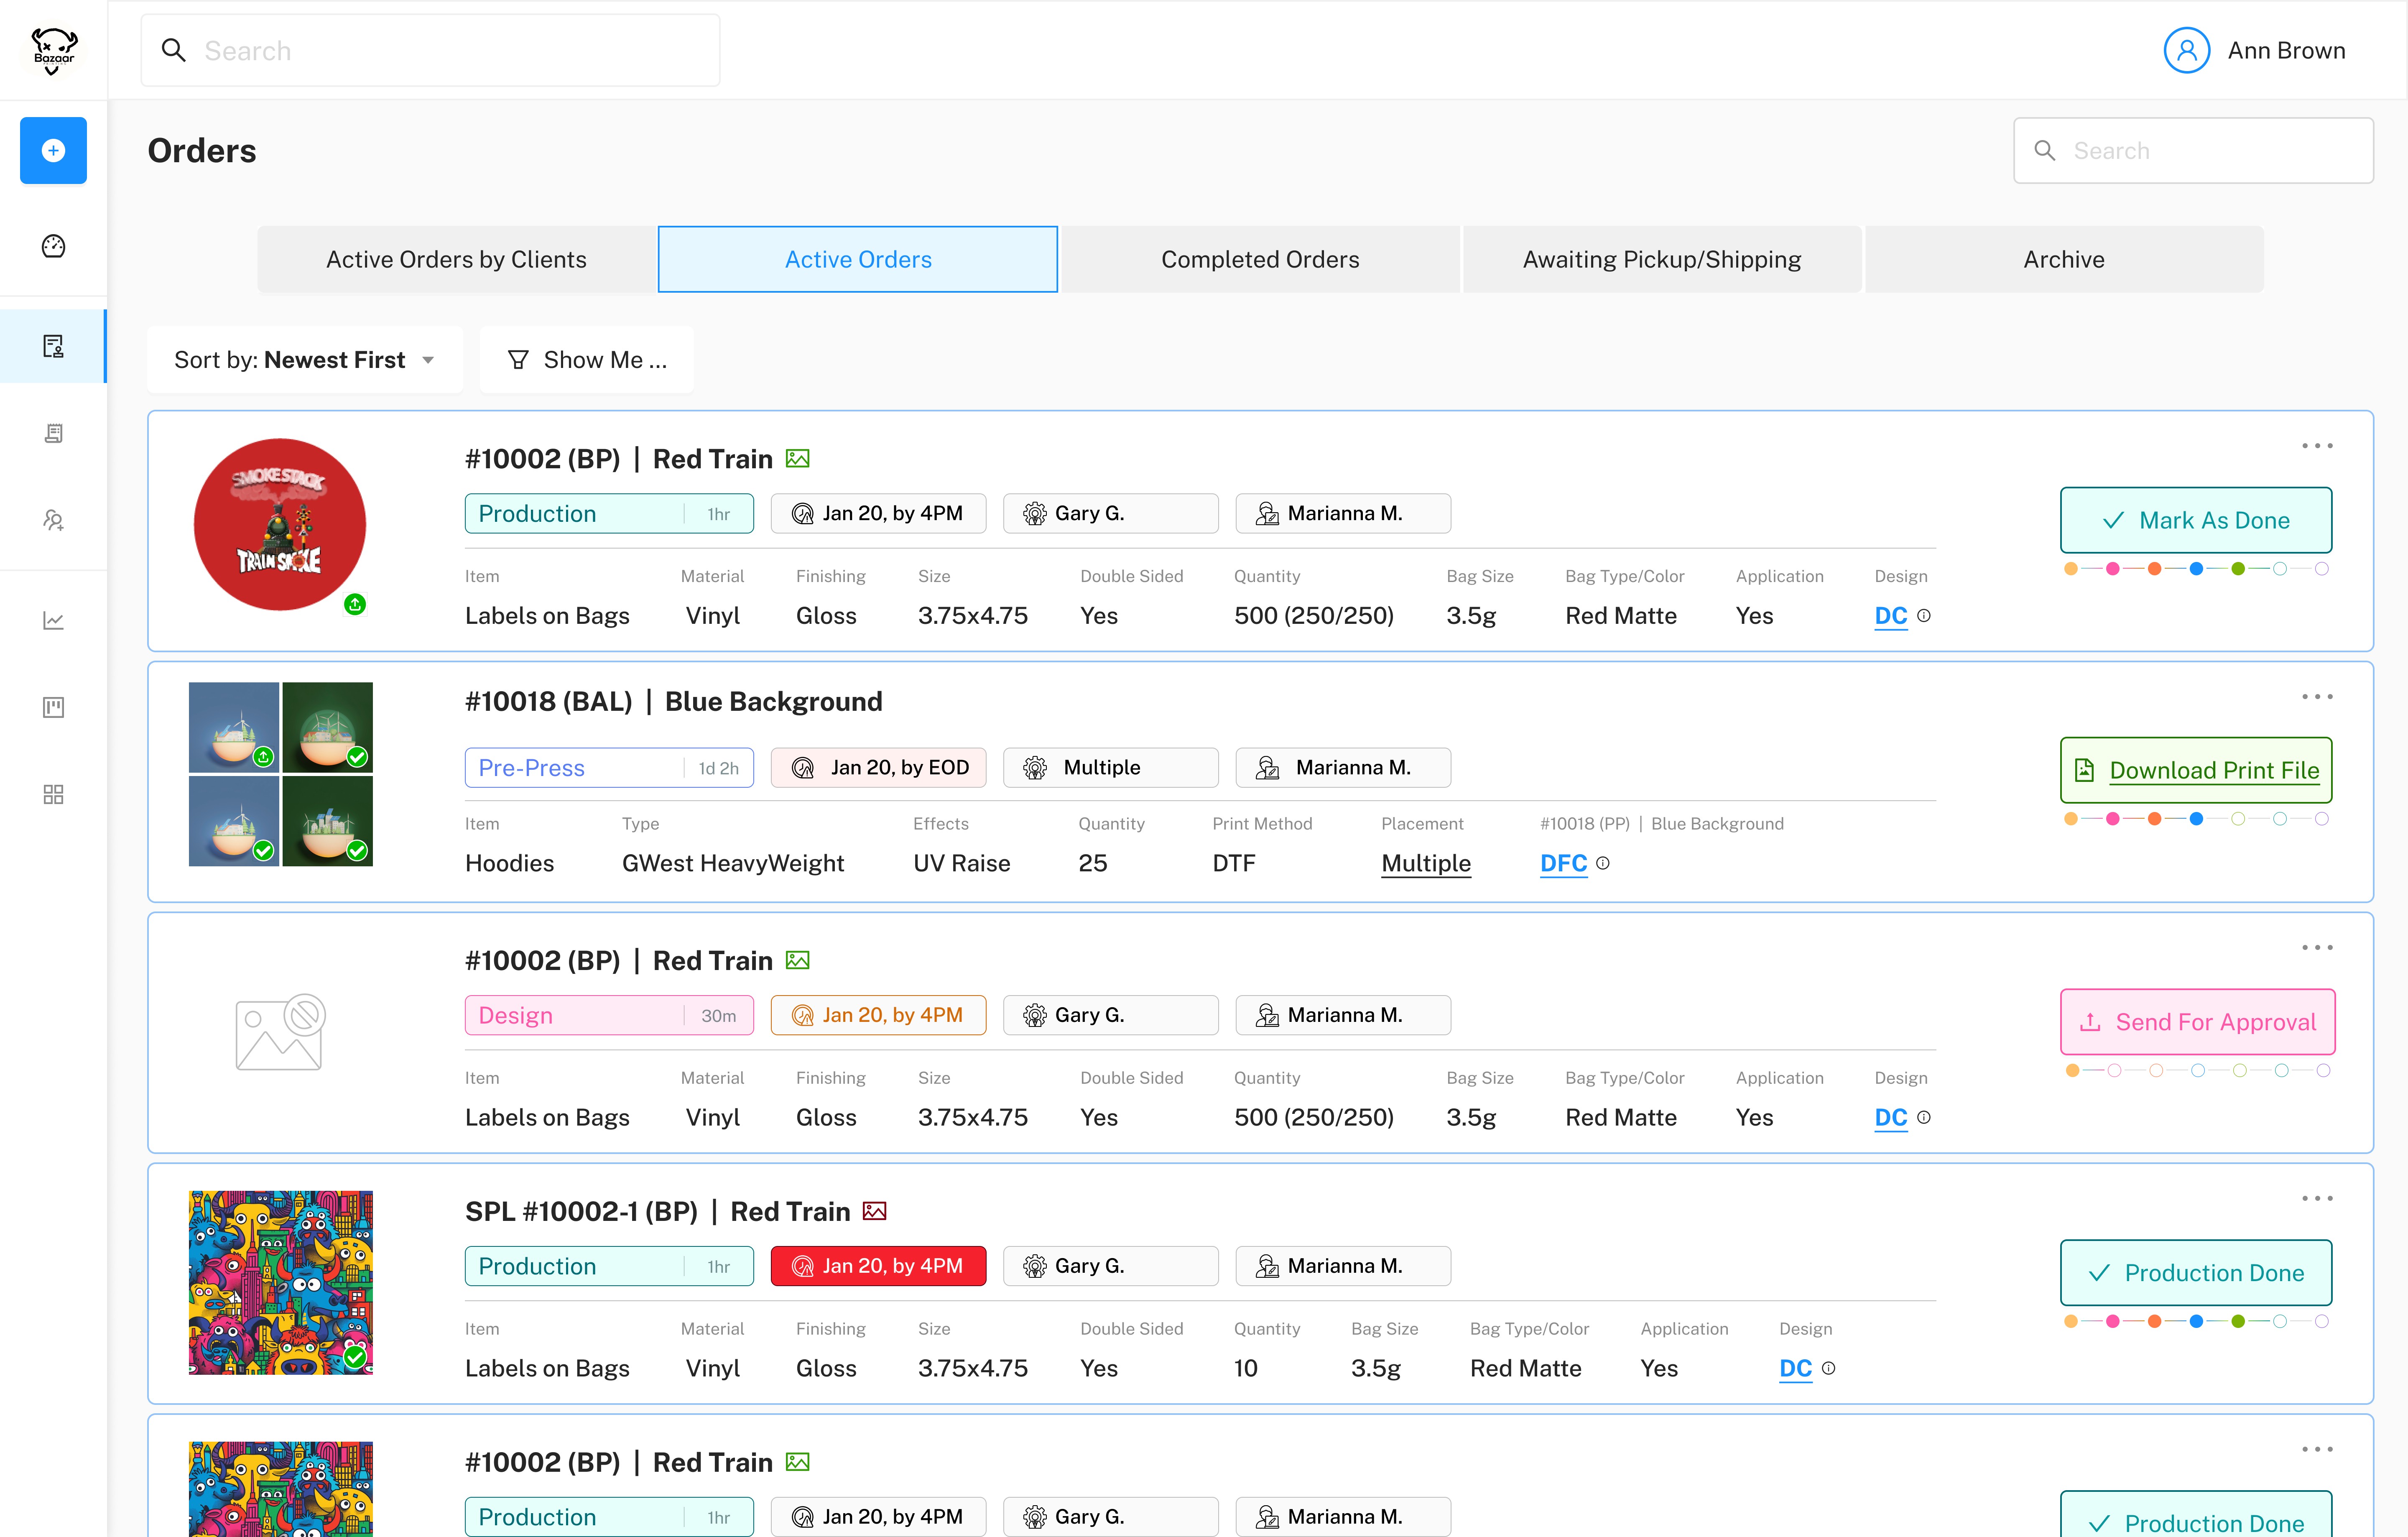
Task: Click info icon beside DC in Design-stage order
Action: 1924,1117
